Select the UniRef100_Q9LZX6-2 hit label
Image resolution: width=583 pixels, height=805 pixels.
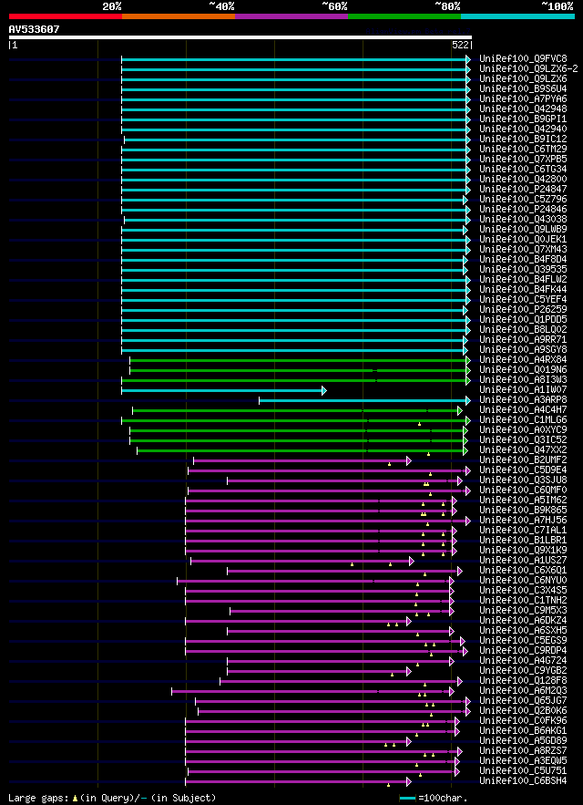[x=528, y=69]
